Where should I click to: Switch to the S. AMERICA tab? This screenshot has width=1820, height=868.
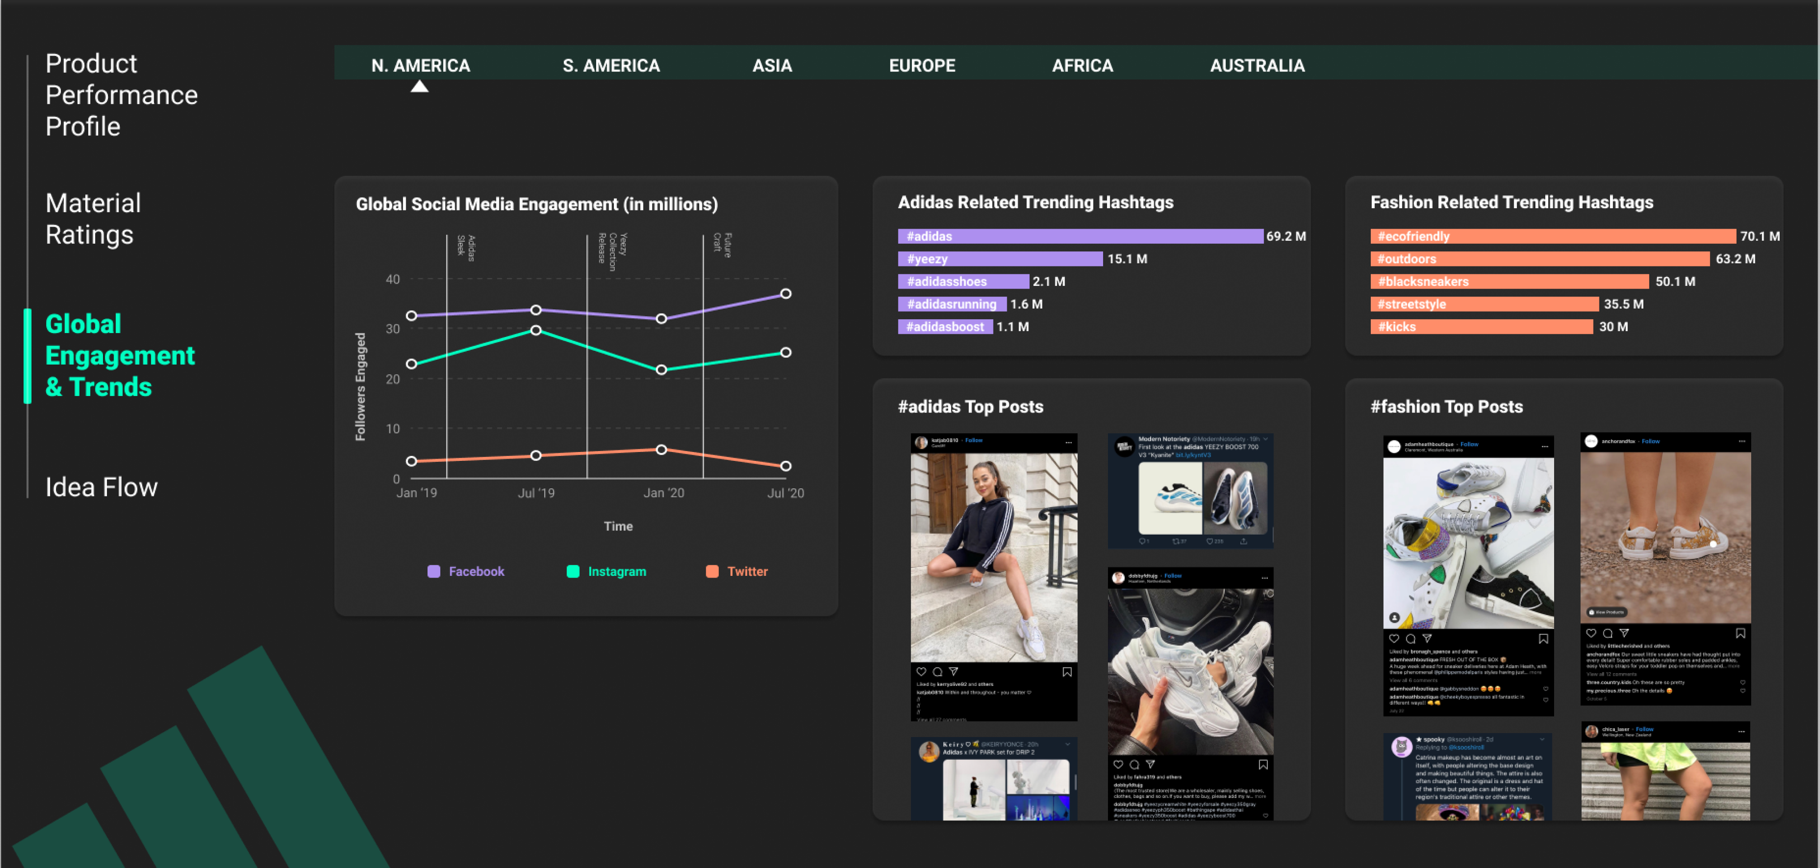tap(611, 65)
